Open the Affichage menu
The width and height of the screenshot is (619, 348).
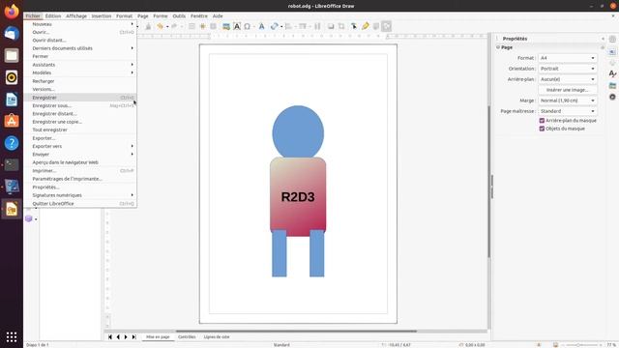point(76,16)
